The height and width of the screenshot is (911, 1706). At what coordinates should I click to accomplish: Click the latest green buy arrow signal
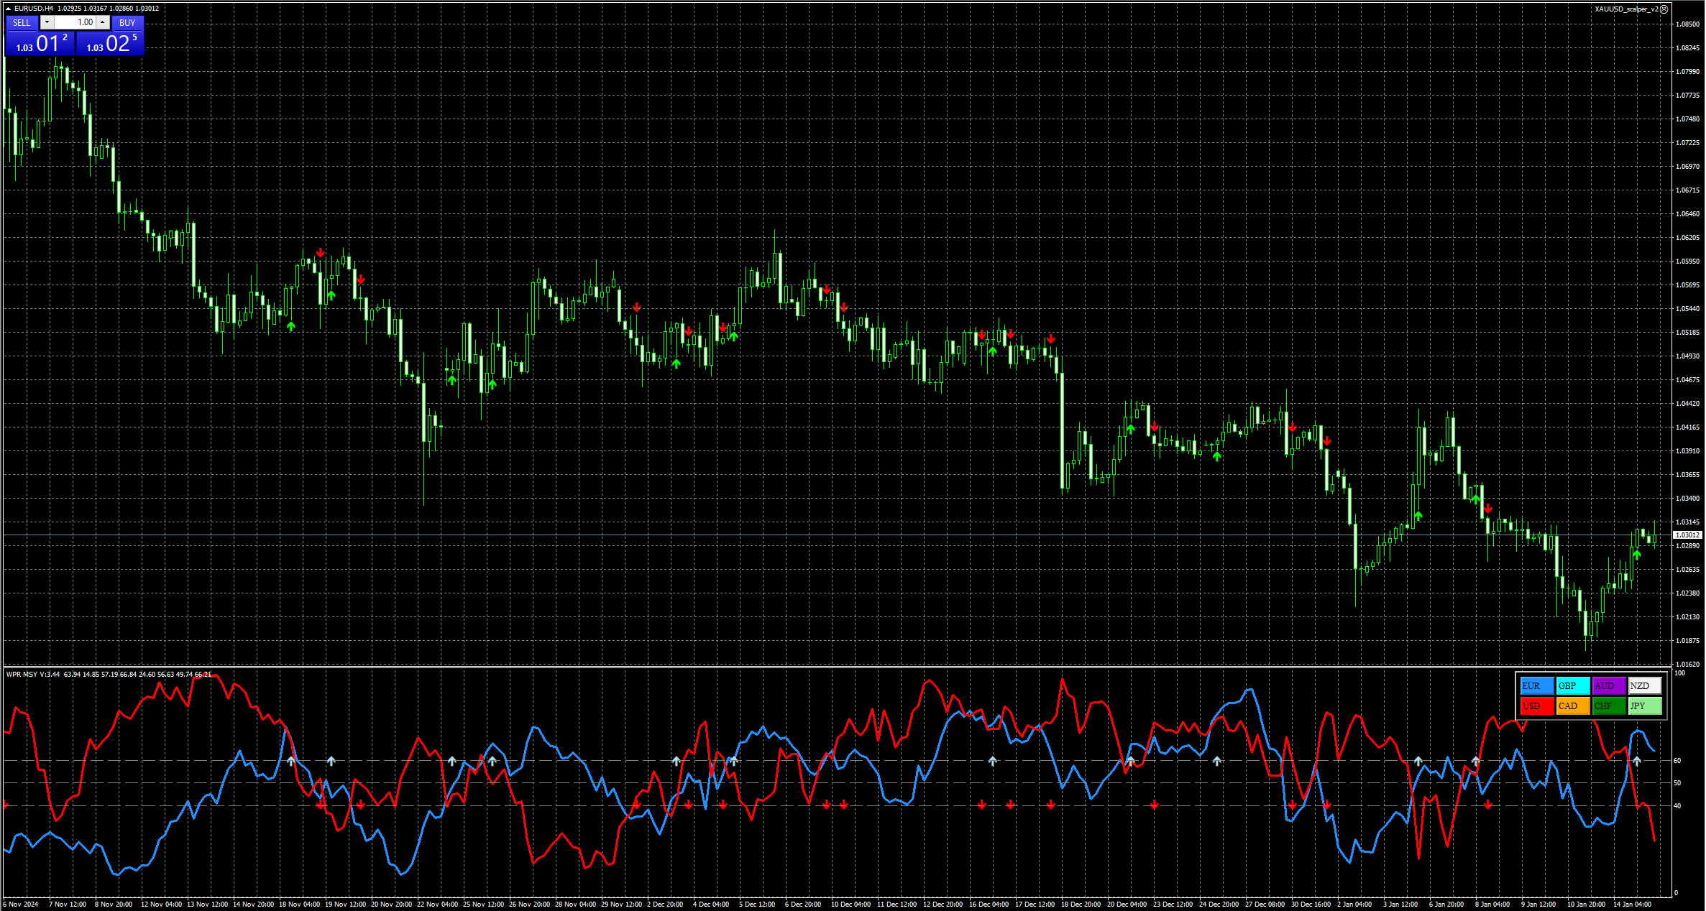[x=1636, y=554]
